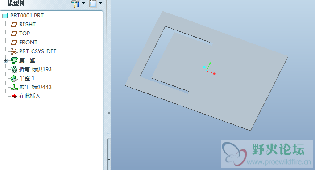Screen dimensions: 315x170
Task: Select the TOP datum plane
Action: coord(25,34)
